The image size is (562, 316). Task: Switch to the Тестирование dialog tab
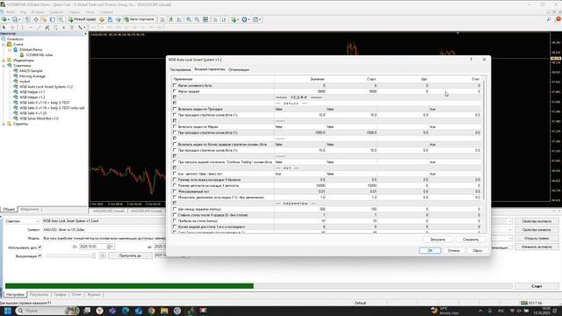(180, 69)
